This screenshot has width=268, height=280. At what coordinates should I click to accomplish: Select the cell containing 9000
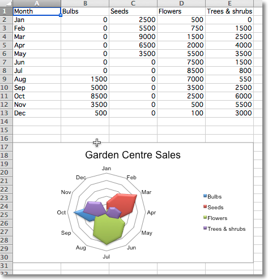tap(133, 37)
